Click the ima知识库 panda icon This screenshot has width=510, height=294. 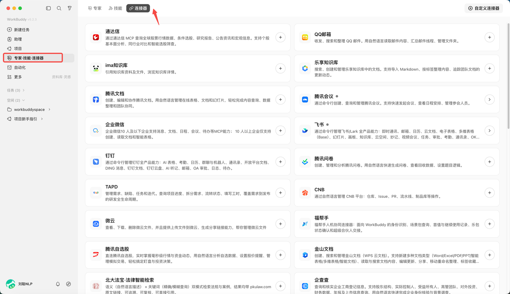pyautogui.click(x=96, y=68)
